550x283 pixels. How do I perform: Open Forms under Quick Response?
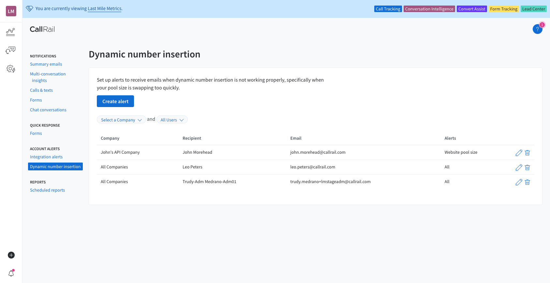pos(36,134)
